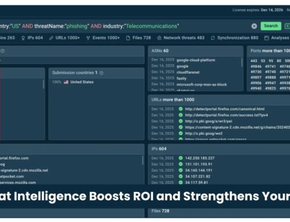This screenshot has height=222, width=290.
Task: Select IP address 151.101.193.91
Action: pyautogui.click(x=199, y=164)
